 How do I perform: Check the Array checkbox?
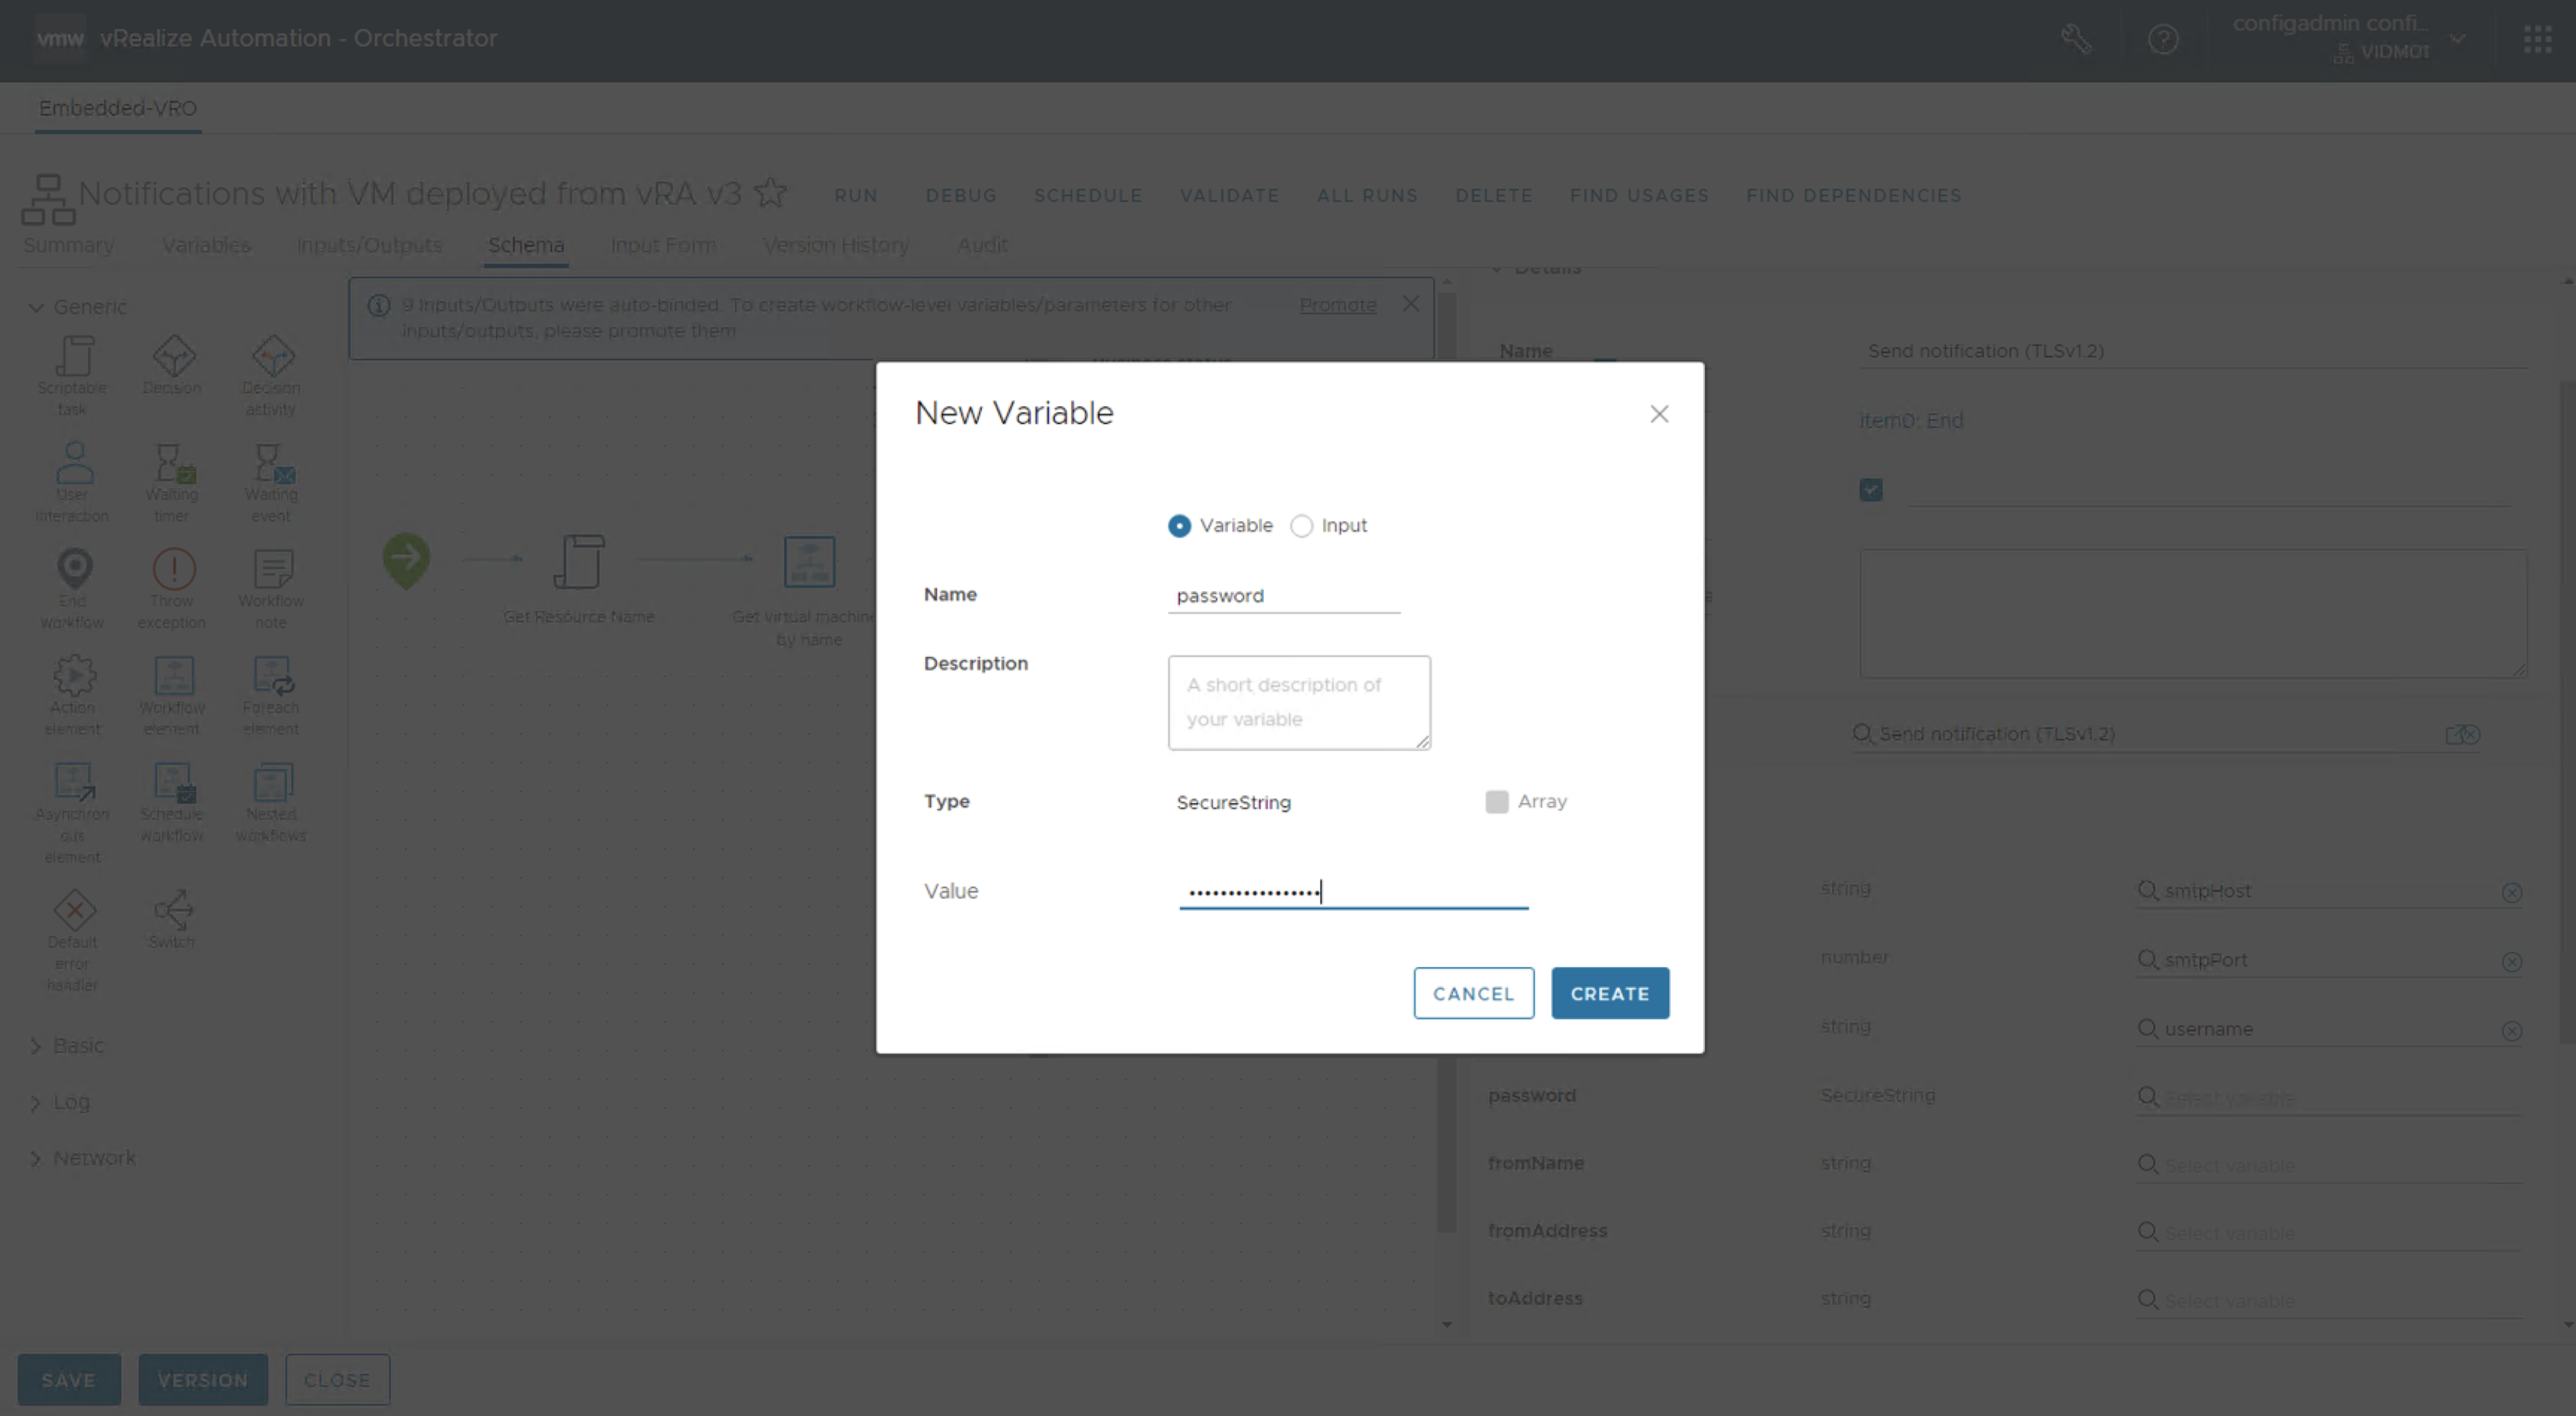tap(1496, 802)
